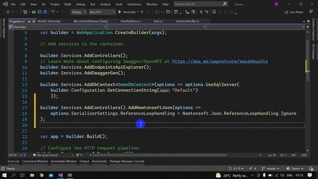
Task: Click the split editor plus icon
Action: [308, 27]
